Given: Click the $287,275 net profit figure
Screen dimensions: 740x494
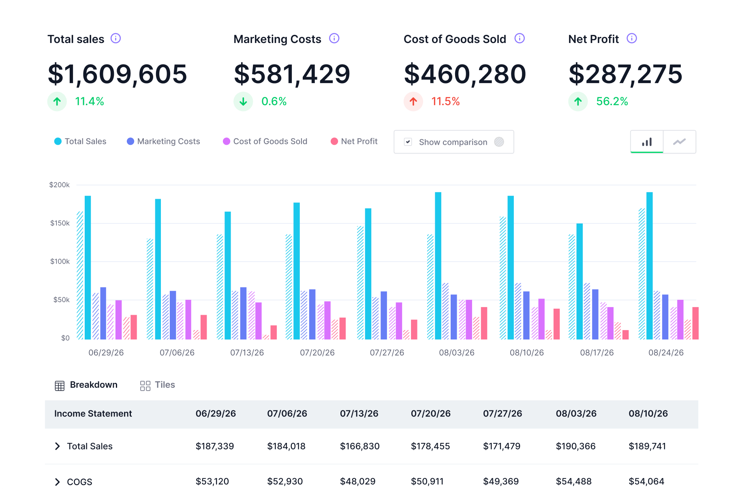Looking at the screenshot, I should [625, 75].
